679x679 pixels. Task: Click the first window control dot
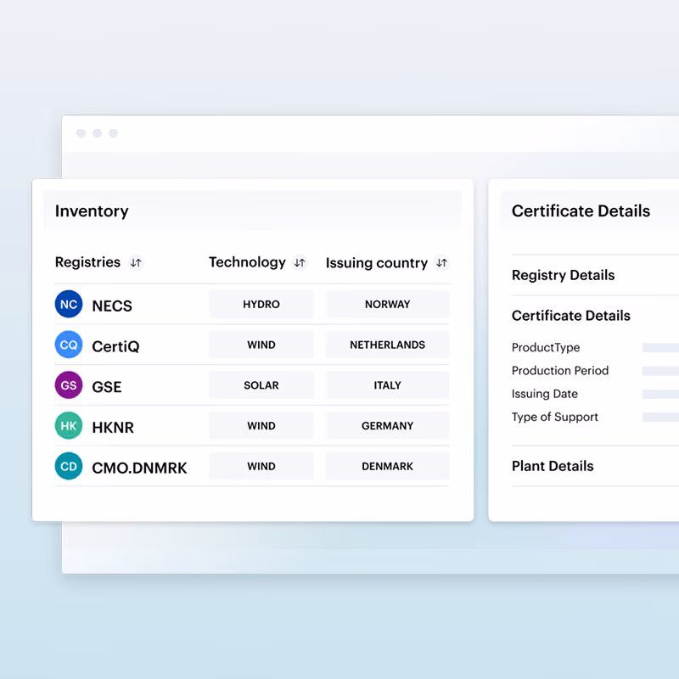click(81, 133)
